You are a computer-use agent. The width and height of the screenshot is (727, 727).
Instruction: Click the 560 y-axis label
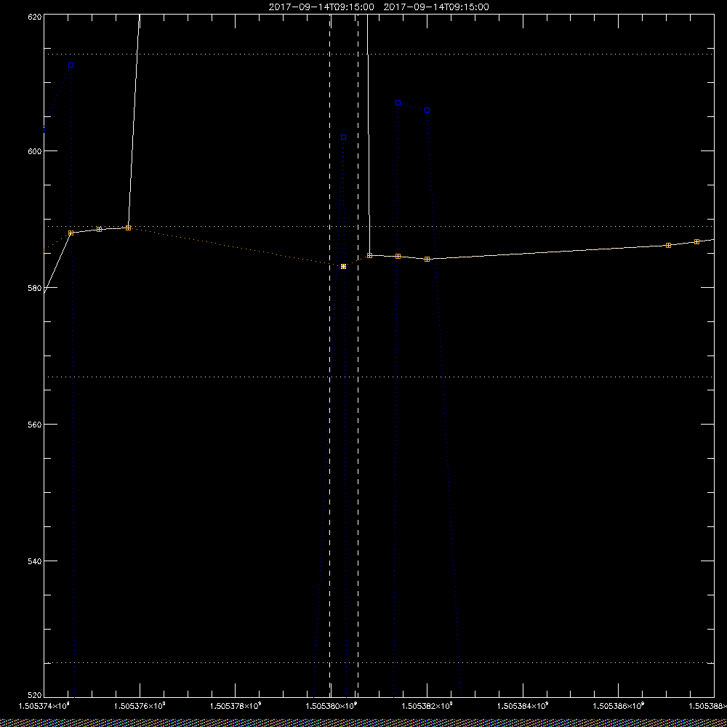35,425
